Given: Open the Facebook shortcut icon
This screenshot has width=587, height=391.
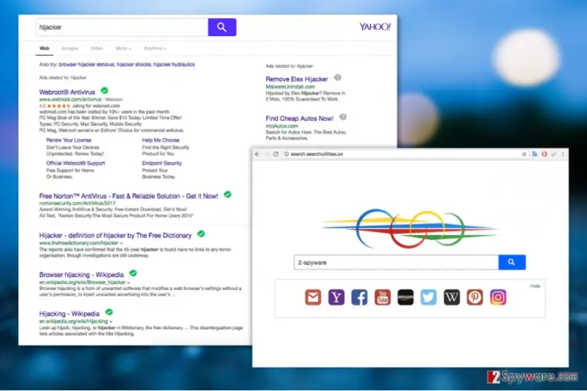Looking at the screenshot, I should (359, 298).
